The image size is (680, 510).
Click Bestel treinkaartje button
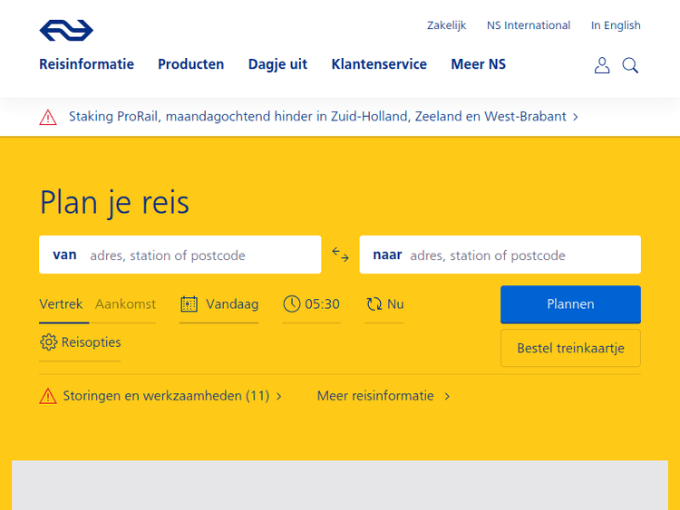pyautogui.click(x=570, y=348)
